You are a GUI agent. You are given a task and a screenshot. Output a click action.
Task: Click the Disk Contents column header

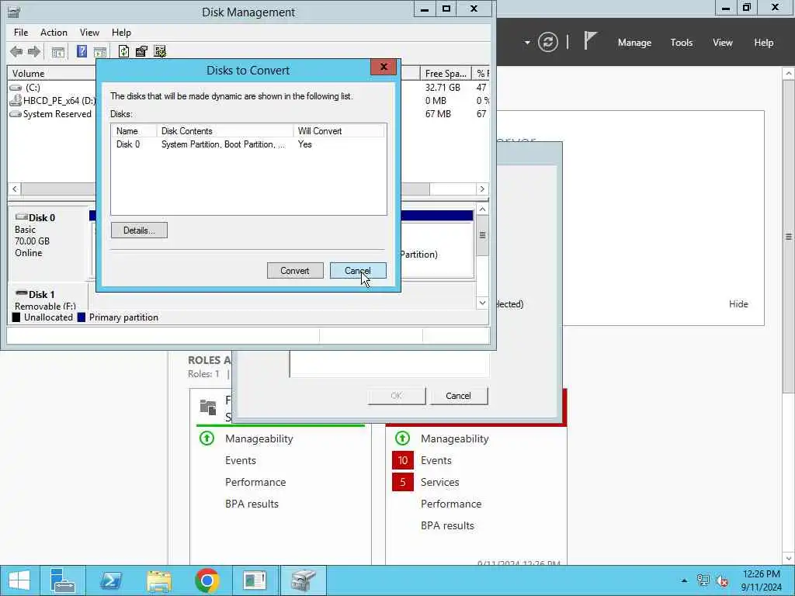tap(225, 130)
